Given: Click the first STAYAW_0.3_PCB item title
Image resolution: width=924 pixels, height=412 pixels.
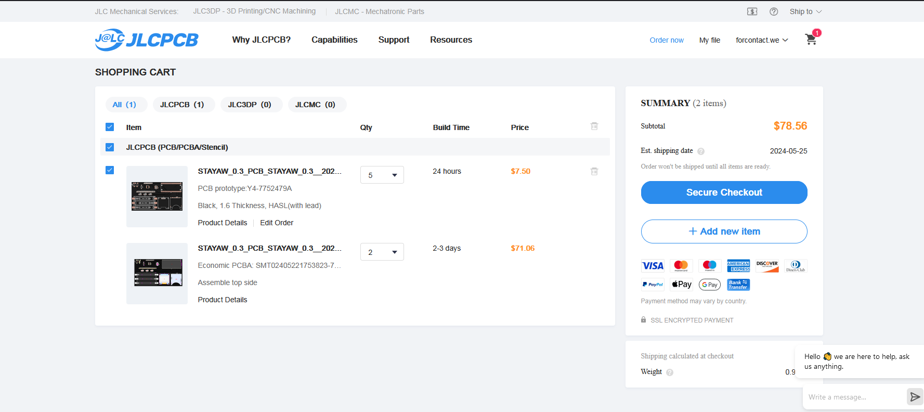Looking at the screenshot, I should click(269, 171).
